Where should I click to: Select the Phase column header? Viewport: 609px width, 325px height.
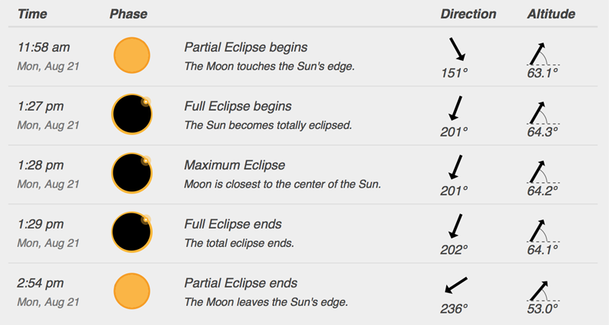coord(128,14)
